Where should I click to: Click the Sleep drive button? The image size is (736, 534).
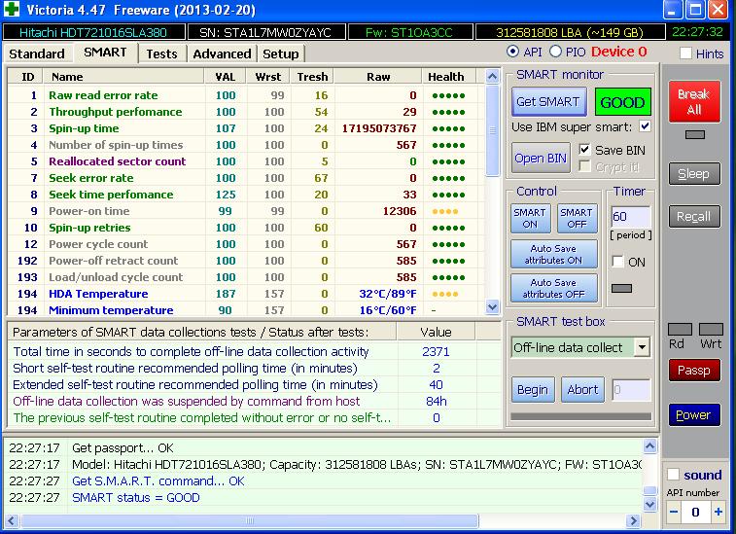pyautogui.click(x=693, y=173)
